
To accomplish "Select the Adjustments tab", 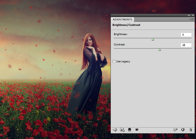I will 122,20.
